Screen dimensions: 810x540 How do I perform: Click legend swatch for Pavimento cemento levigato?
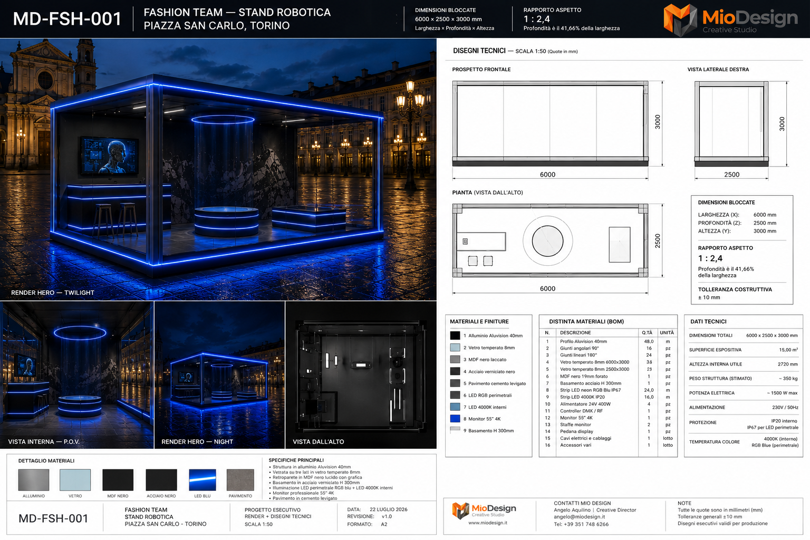tap(455, 383)
